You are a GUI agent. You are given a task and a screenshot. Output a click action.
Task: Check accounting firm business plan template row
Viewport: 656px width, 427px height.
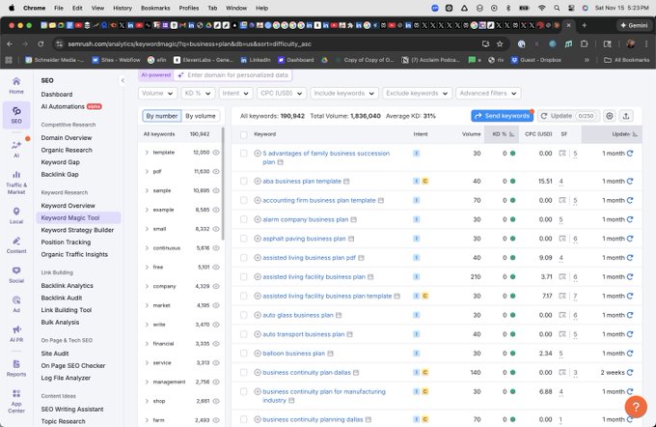pos(243,200)
